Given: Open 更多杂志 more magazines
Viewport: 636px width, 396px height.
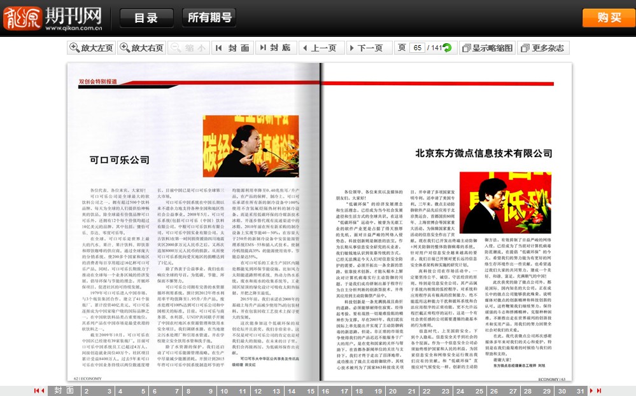Looking at the screenshot, I should [542, 48].
